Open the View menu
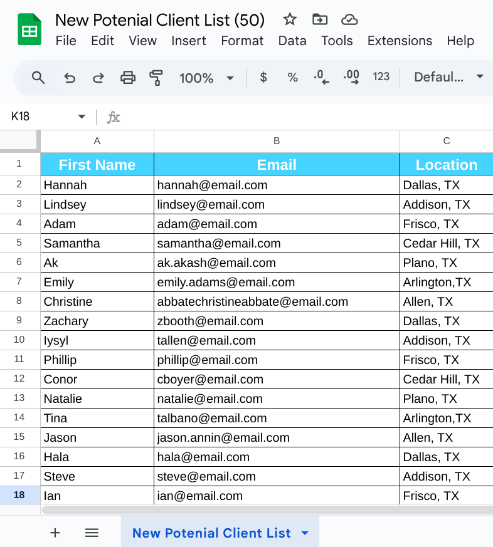The image size is (493, 547). tap(142, 41)
